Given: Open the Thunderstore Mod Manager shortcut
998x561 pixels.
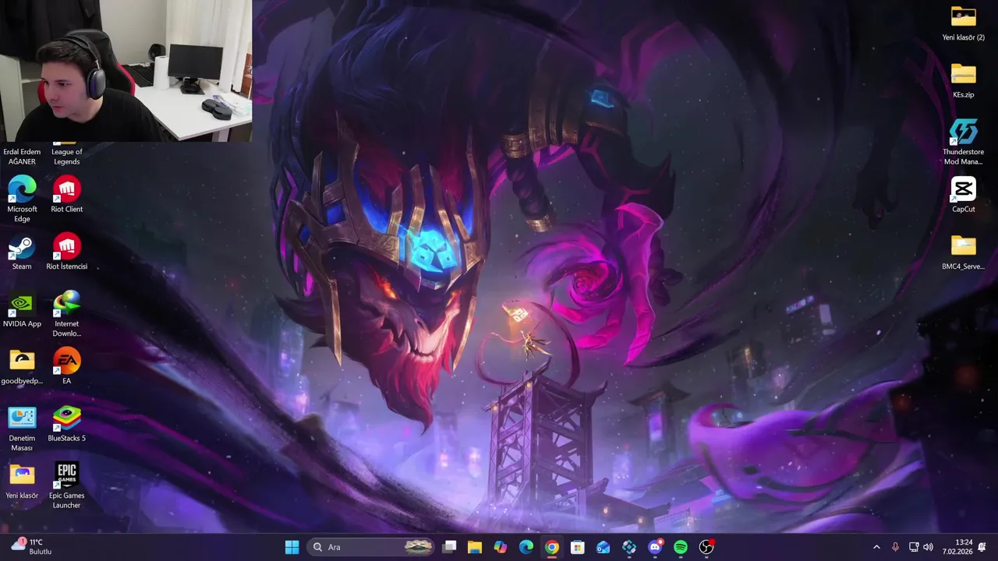Looking at the screenshot, I should pos(964,132).
